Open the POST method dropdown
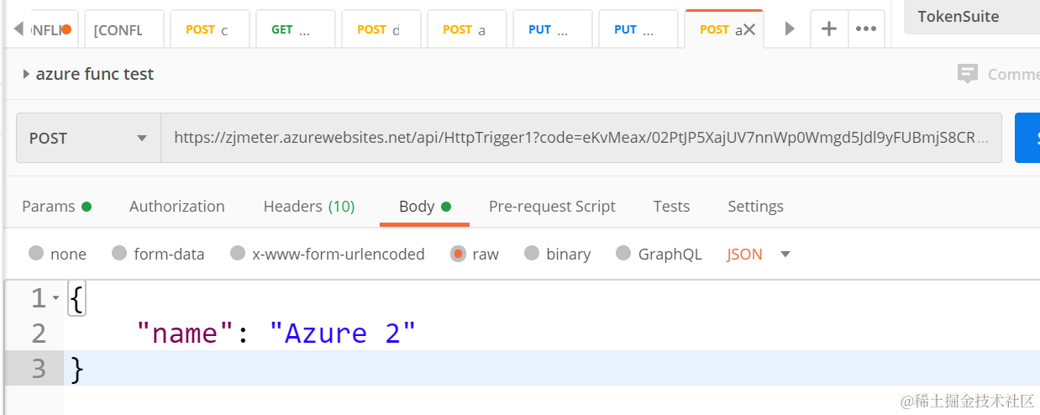The image size is (1040, 415). 88,138
